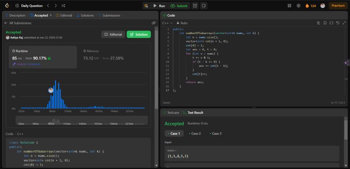Viewport: 350px width, 169px height.
Task: View the 124 streak fire counter
Action: [x=311, y=6]
